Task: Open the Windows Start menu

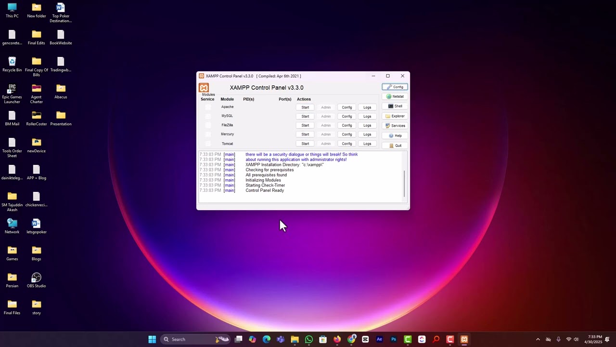Action: 152,339
